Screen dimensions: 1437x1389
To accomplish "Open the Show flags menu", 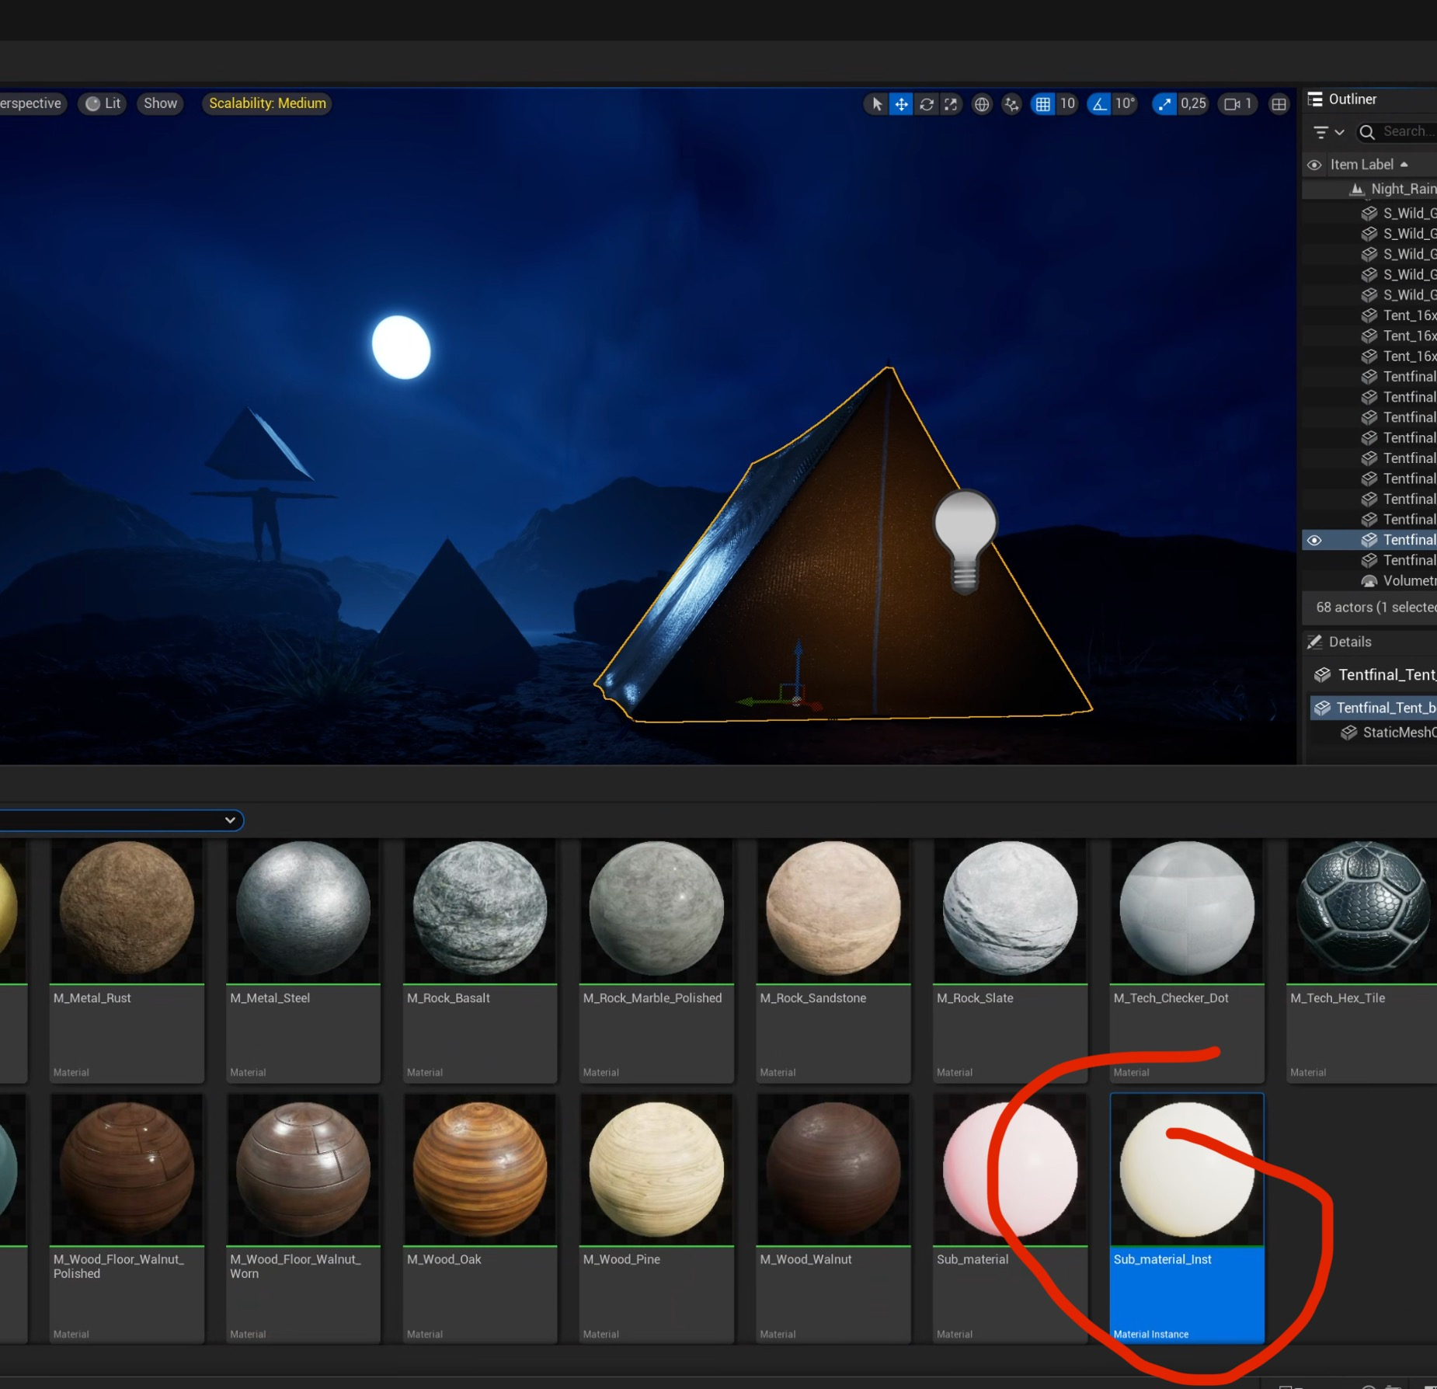I will pos(160,104).
